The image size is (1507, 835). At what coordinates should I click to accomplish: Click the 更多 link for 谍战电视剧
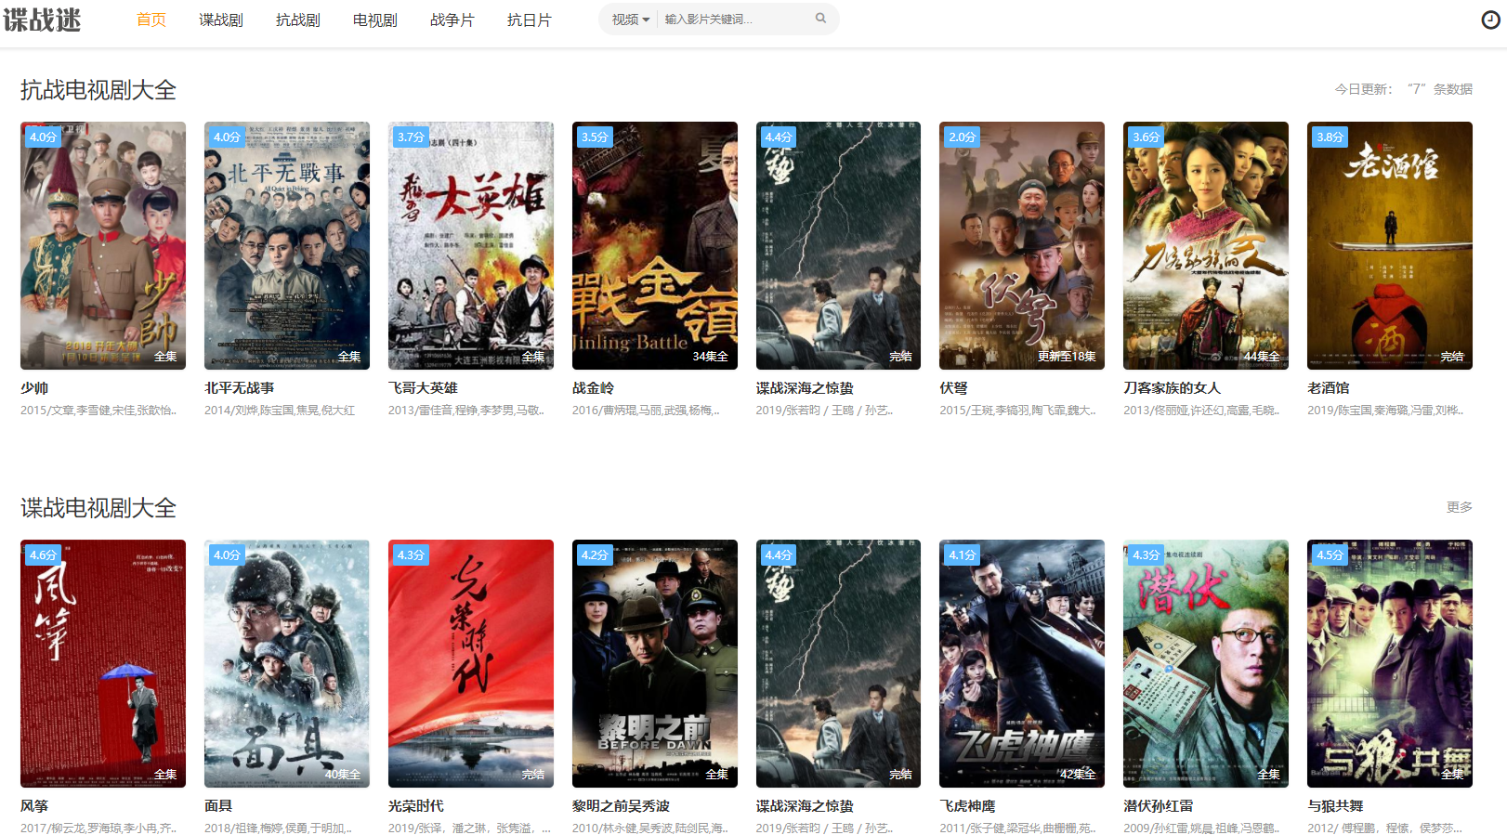coord(1459,507)
